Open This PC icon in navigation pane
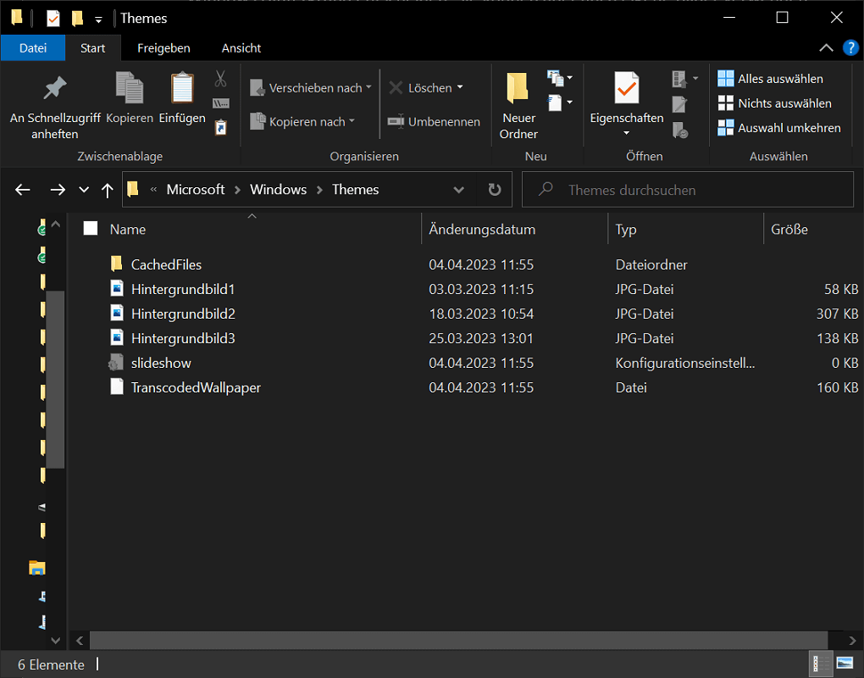 click(37, 568)
